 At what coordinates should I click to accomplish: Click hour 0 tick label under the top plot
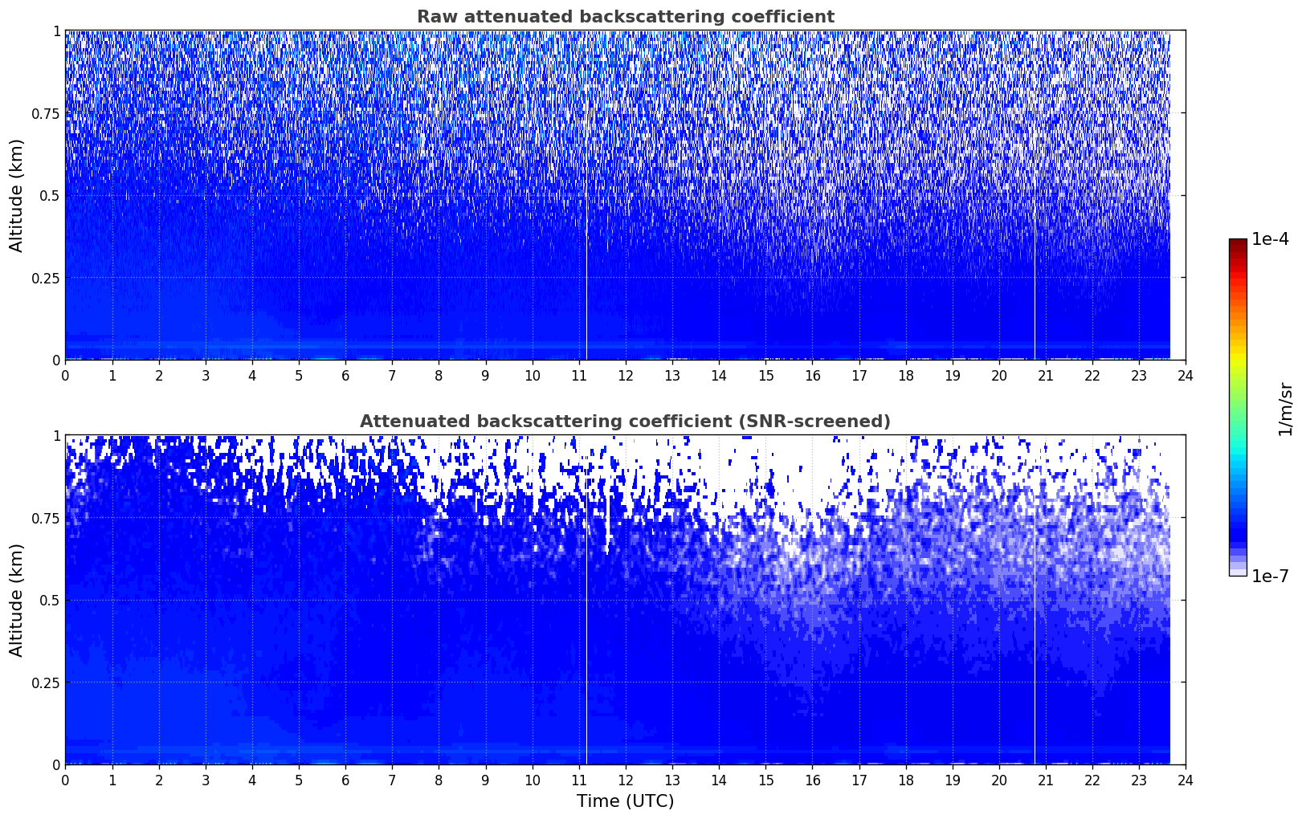click(65, 375)
